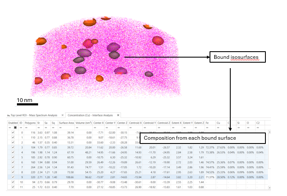This screenshot has height=196, width=287.
Task: Click the filter operator icon under Polygons
Action: point(26,127)
